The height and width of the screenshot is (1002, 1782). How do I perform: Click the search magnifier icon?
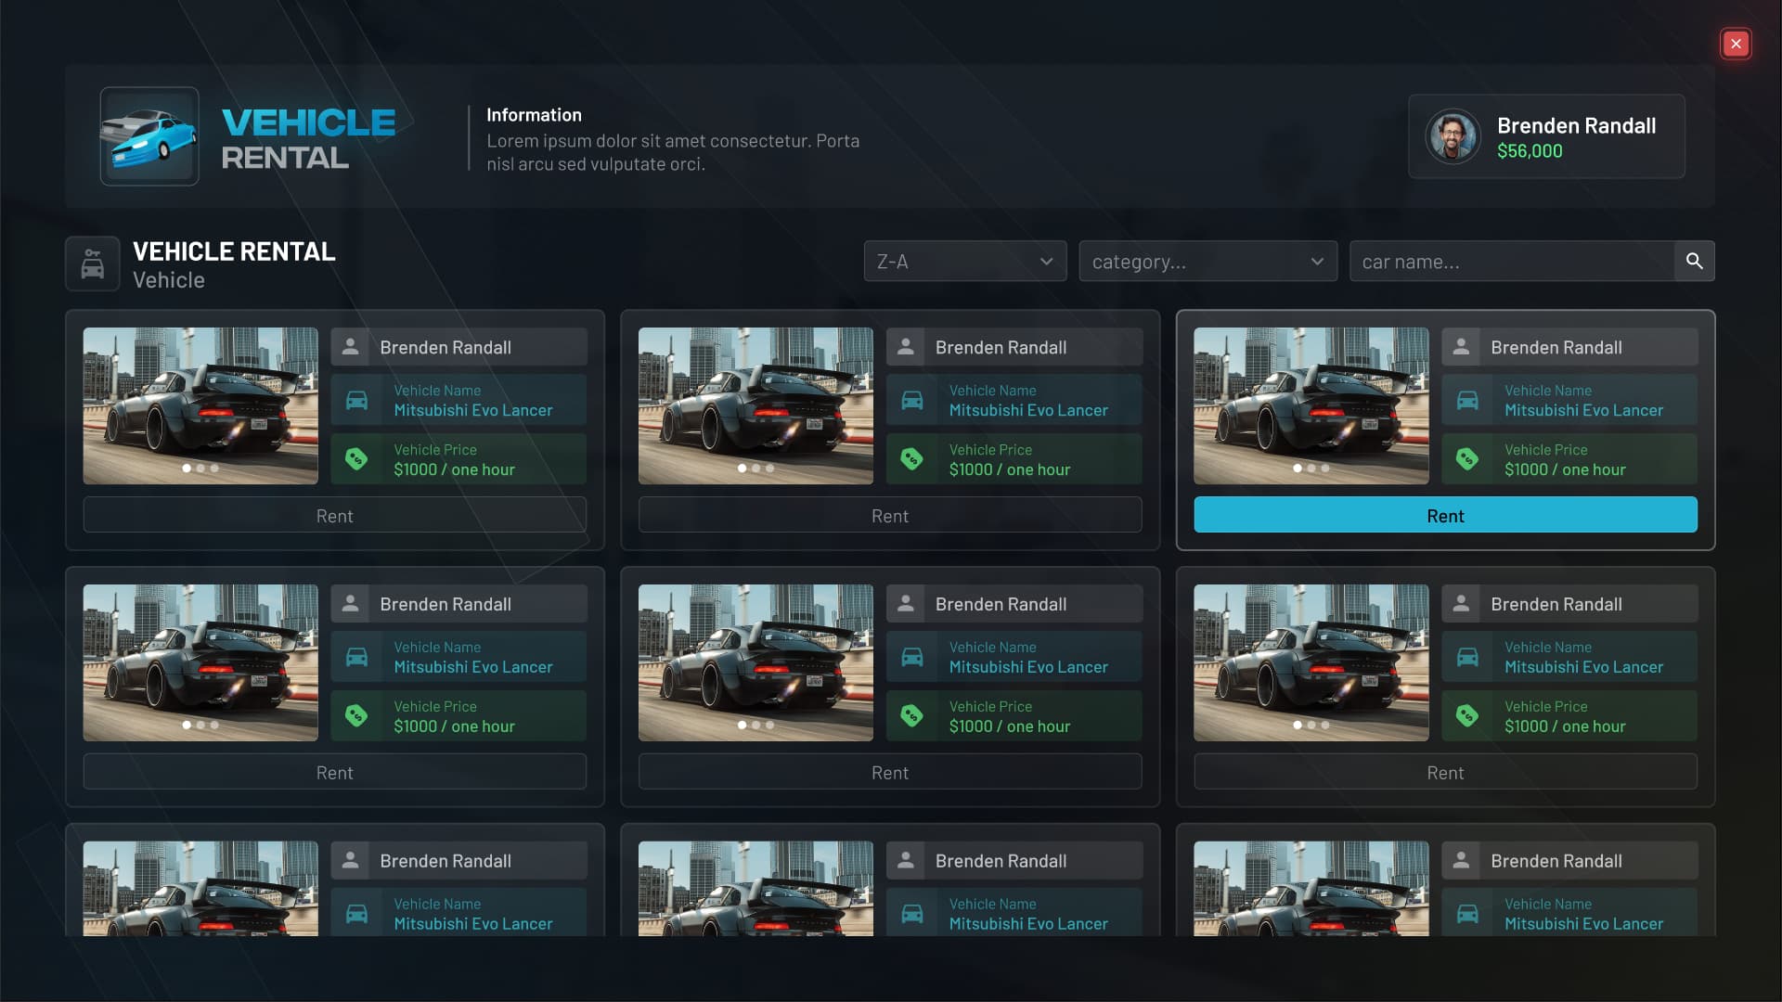tap(1694, 261)
